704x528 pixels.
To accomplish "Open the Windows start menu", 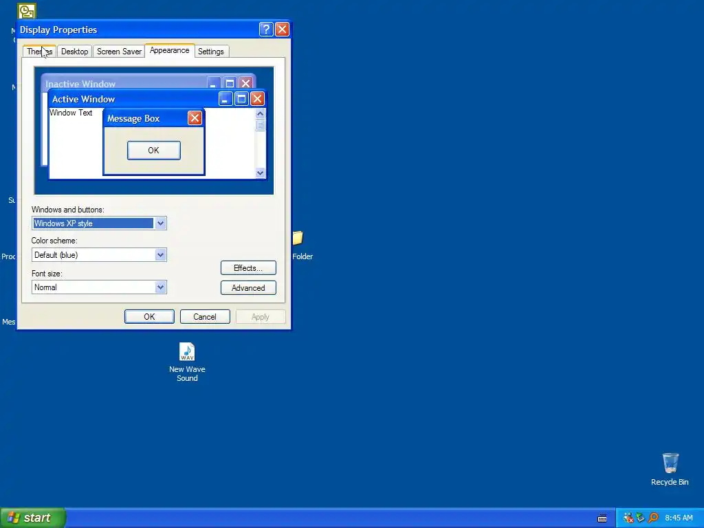I will point(33,518).
